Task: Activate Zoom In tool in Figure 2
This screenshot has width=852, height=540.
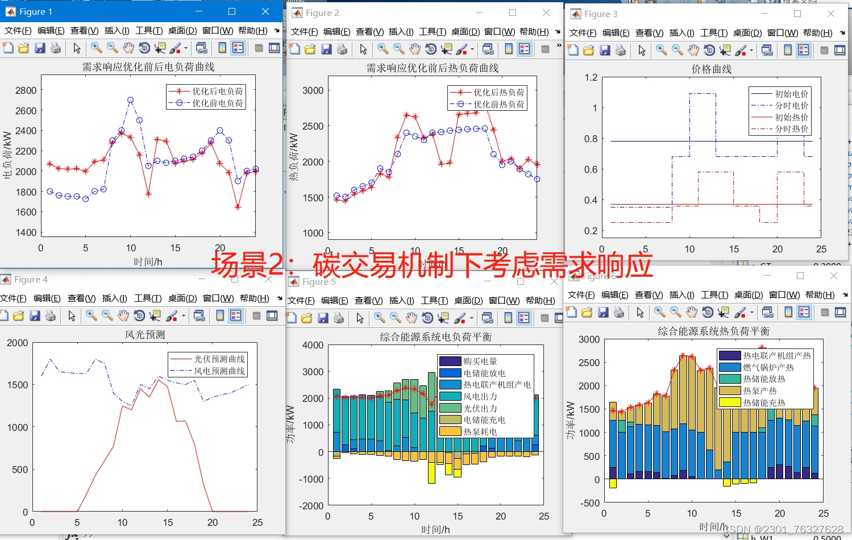Action: click(x=383, y=49)
